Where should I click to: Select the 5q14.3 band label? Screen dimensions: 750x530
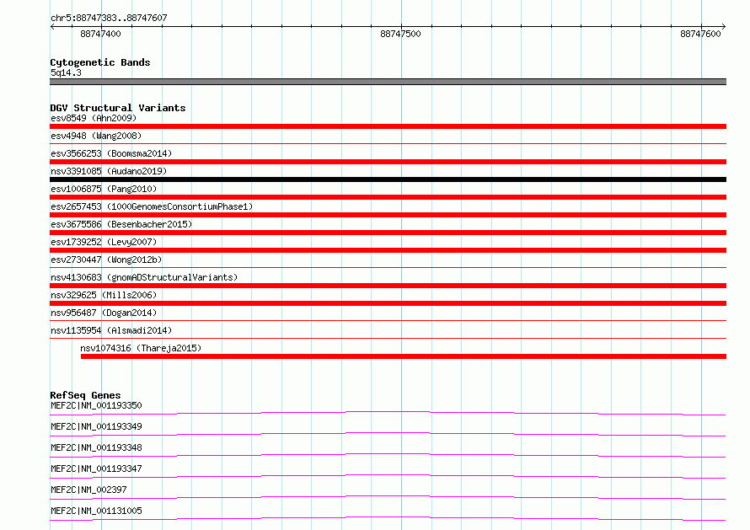(x=66, y=72)
